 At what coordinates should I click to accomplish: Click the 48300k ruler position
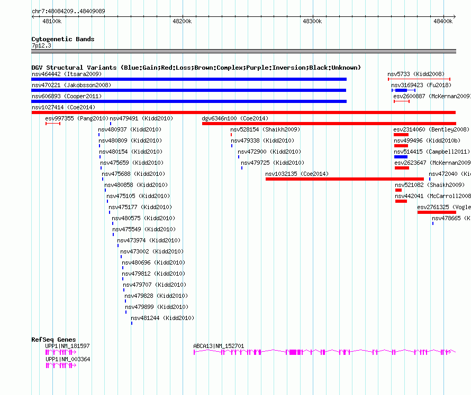312,21
